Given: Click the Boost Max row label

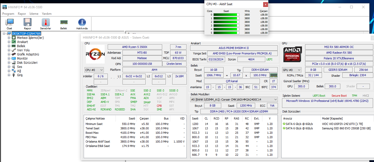Looking at the screenshot, I should coord(92,133).
